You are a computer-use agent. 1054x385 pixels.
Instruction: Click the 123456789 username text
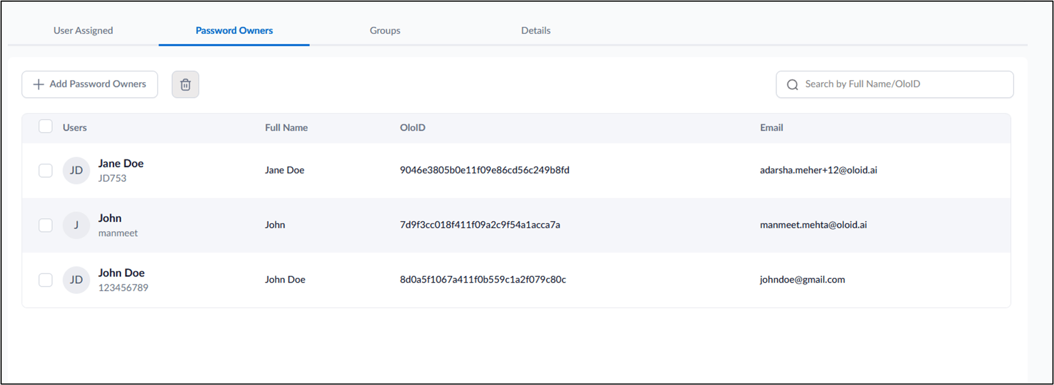123,288
